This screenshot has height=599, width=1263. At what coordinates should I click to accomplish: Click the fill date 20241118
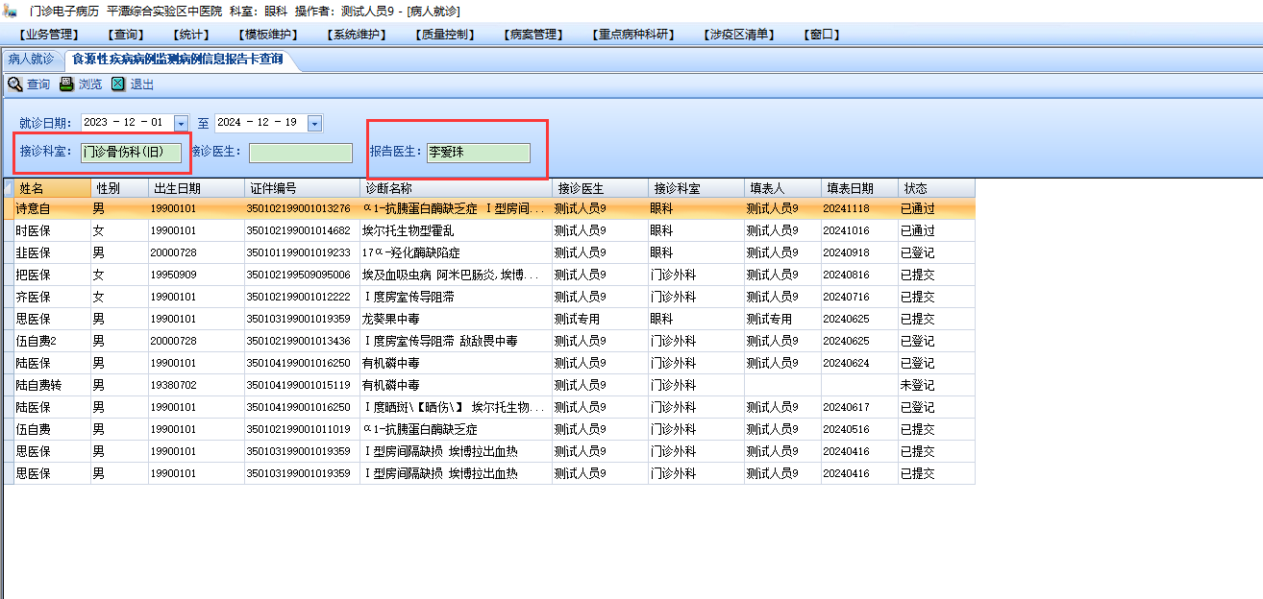pyautogui.click(x=846, y=208)
